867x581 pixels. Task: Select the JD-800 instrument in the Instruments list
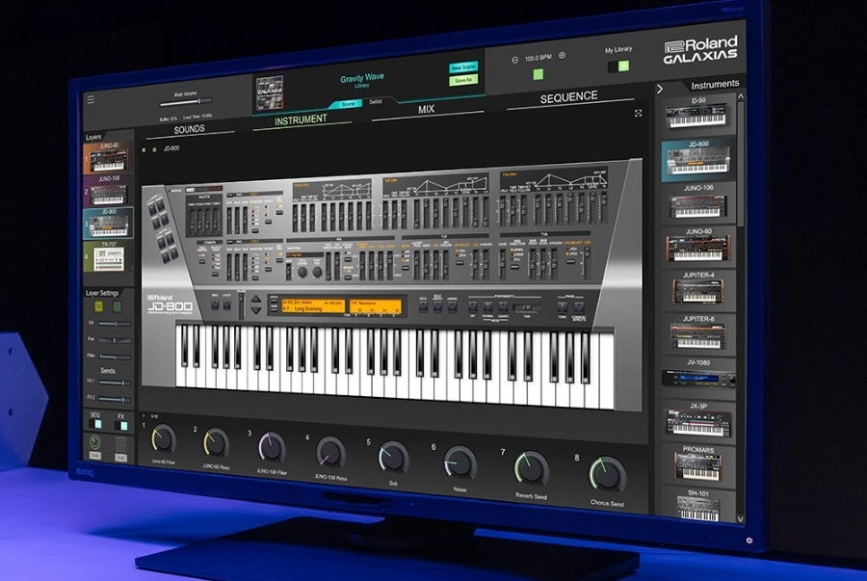(698, 159)
